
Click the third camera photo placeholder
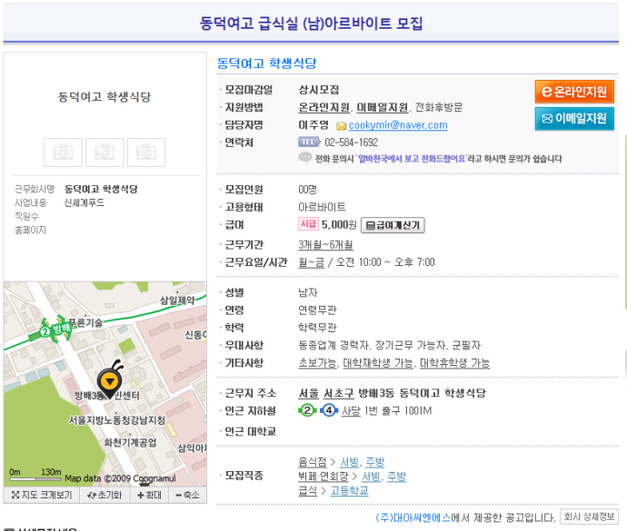(146, 152)
